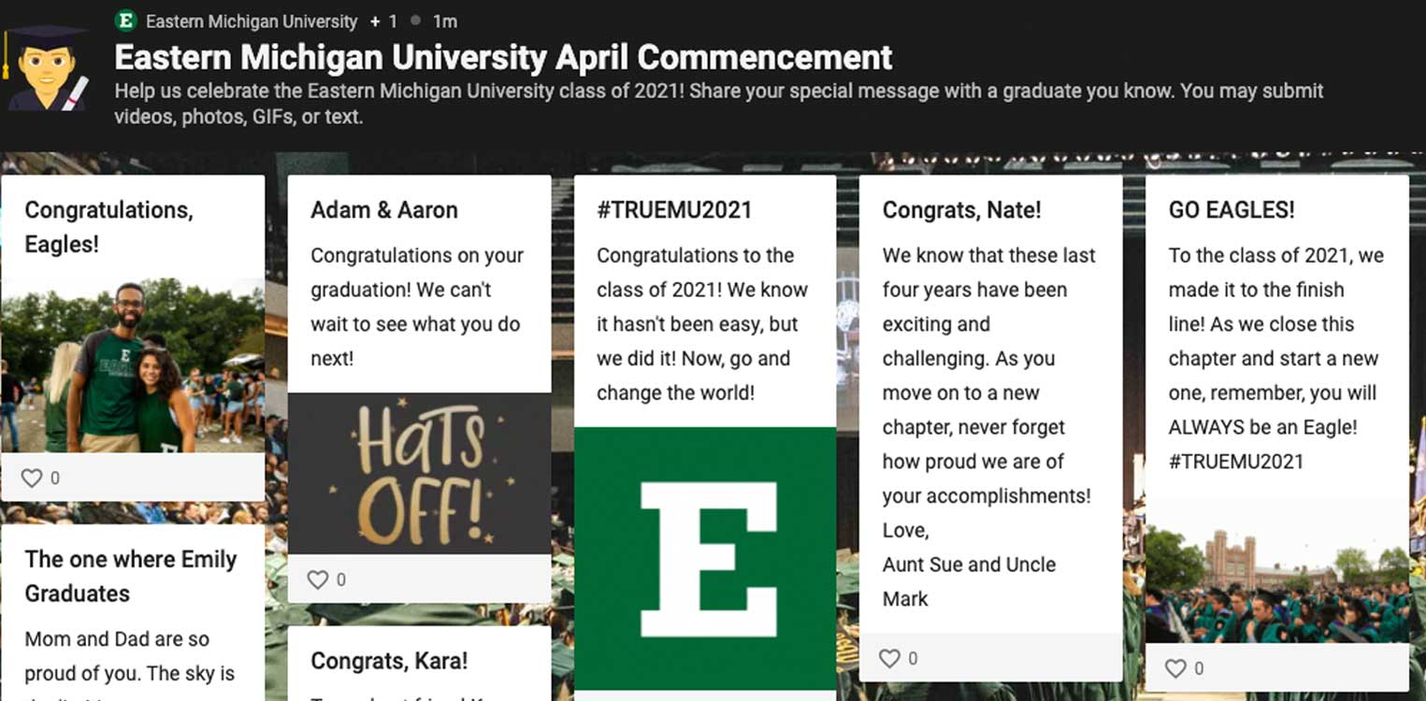The width and height of the screenshot is (1426, 701).
Task: Open the Eastern Michigan University author link
Action: [x=252, y=21]
